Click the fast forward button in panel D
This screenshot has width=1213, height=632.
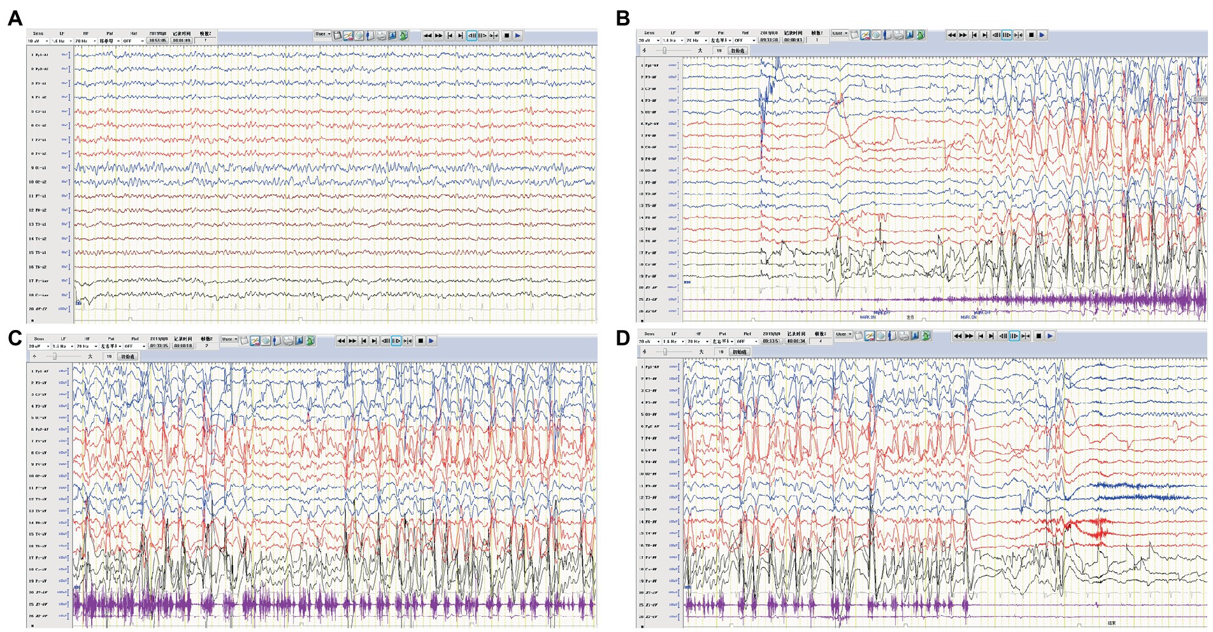[x=969, y=336]
